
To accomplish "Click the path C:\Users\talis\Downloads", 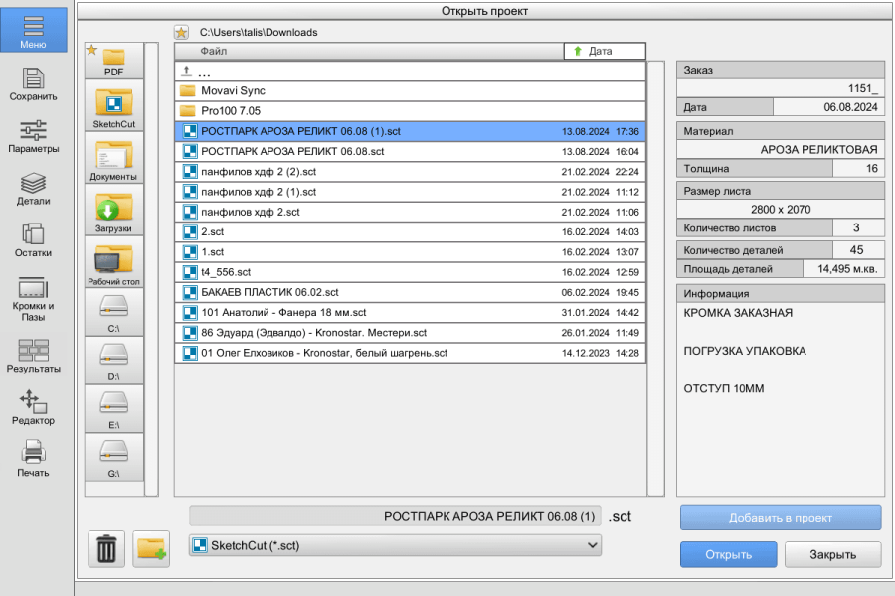I will point(258,33).
